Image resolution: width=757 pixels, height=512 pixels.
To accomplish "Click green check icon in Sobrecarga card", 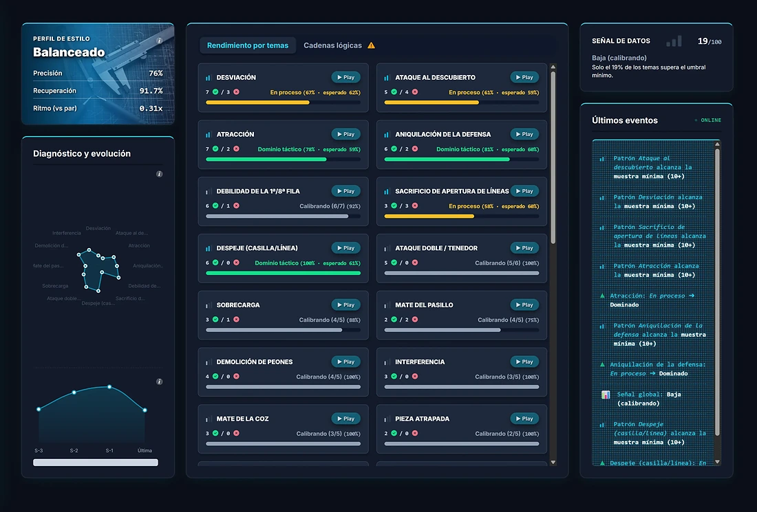I will [215, 320].
